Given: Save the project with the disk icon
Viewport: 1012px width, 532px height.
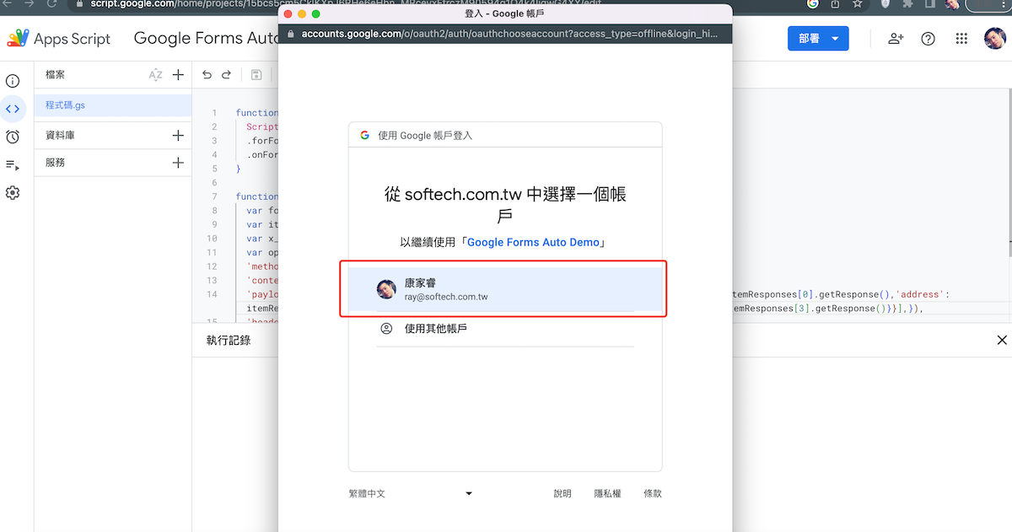Looking at the screenshot, I should 256,75.
